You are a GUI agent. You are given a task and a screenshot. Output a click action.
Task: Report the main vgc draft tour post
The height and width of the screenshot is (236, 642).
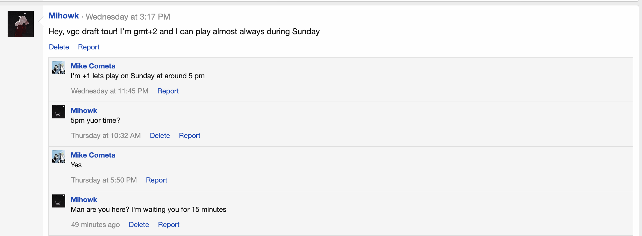click(89, 47)
